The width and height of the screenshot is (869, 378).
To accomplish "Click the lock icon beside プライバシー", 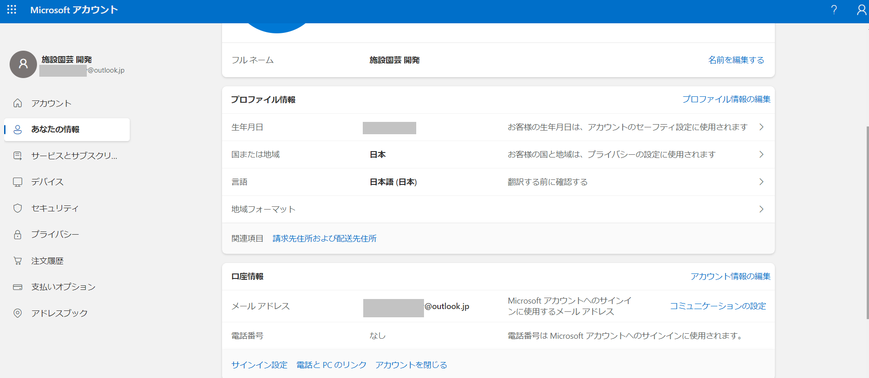I will pos(17,235).
